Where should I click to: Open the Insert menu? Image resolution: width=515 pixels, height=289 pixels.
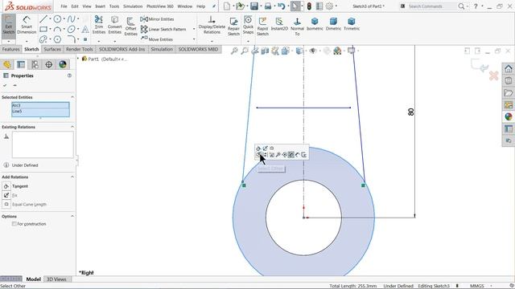[x=100, y=6]
